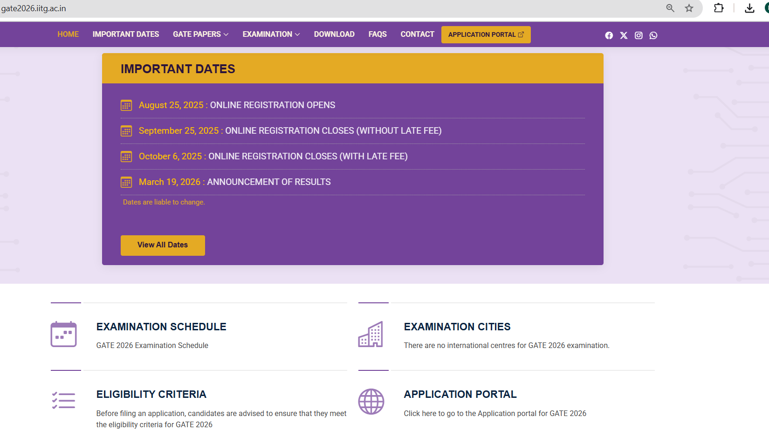Open the DOWNLOAD menu item

click(x=334, y=34)
